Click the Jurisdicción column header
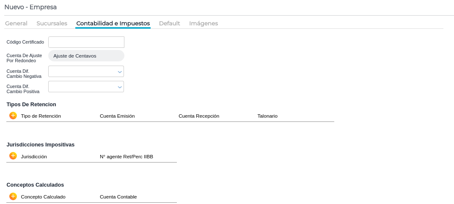This screenshot has height=204, width=454. tap(34, 157)
